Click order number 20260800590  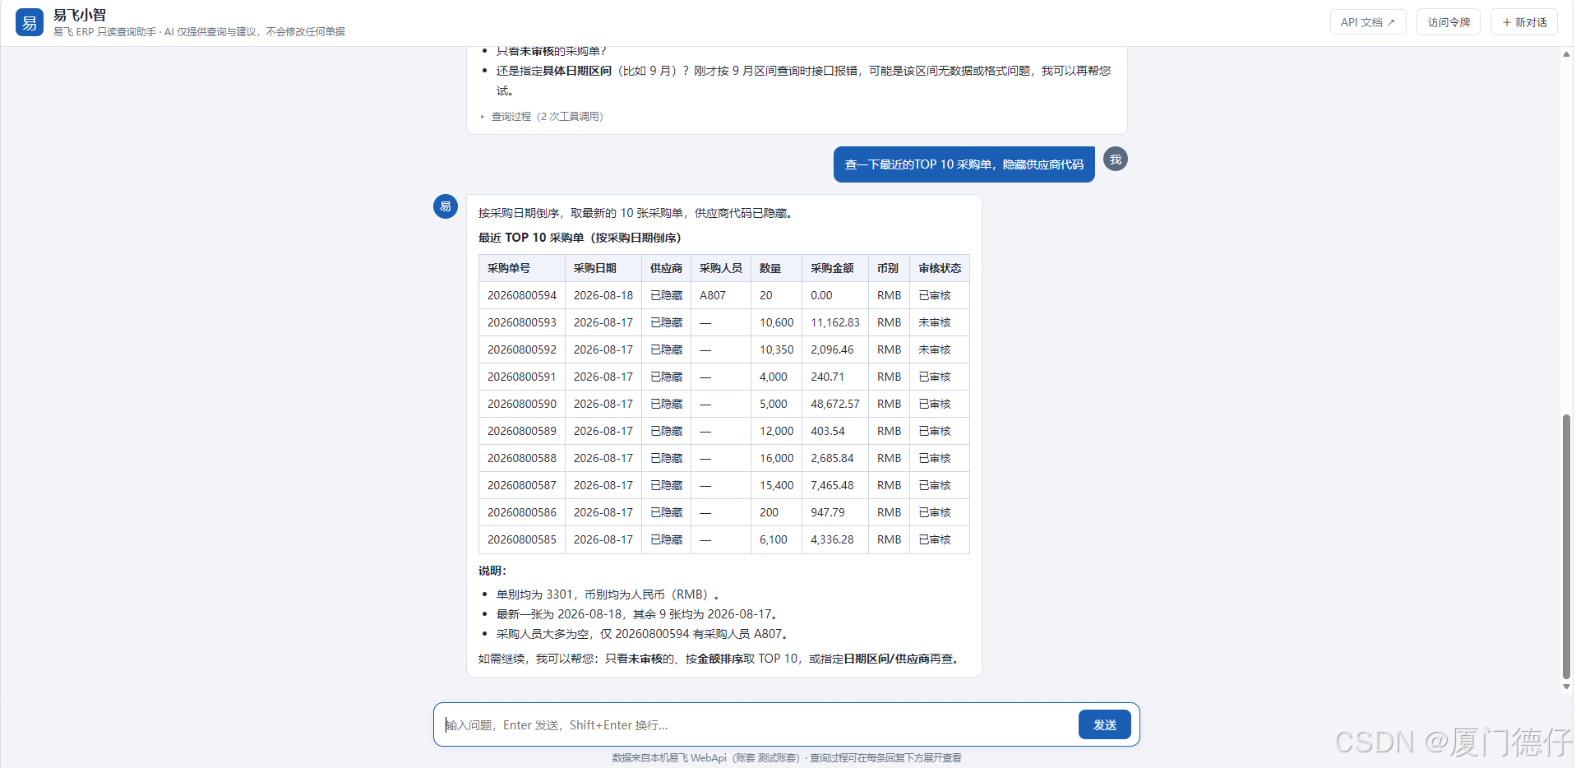[522, 404]
